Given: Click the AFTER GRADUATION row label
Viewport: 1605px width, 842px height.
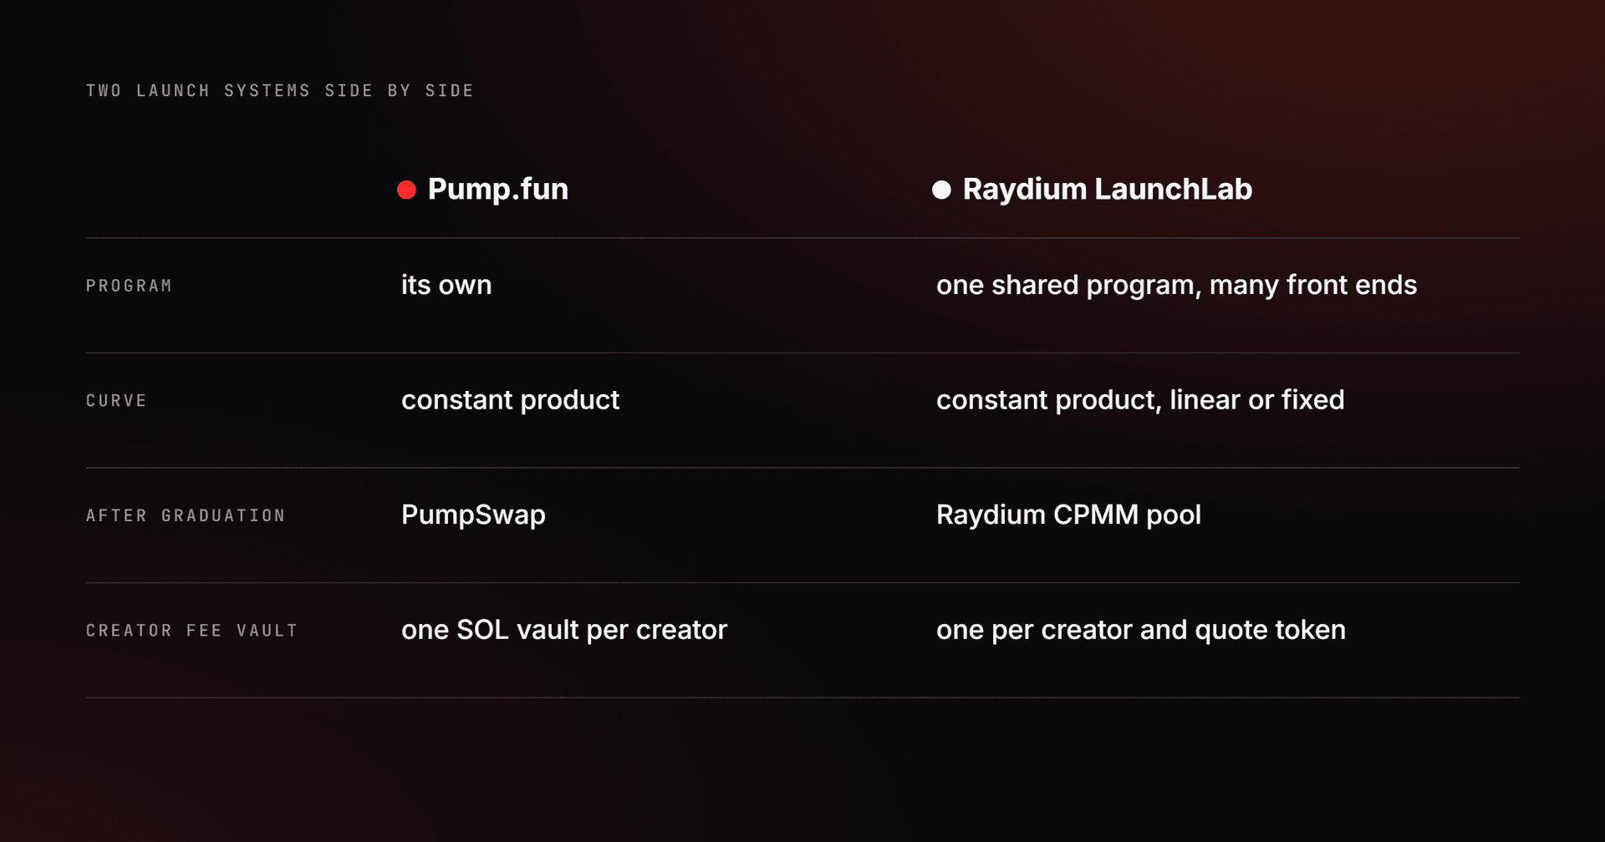Looking at the screenshot, I should (x=186, y=515).
